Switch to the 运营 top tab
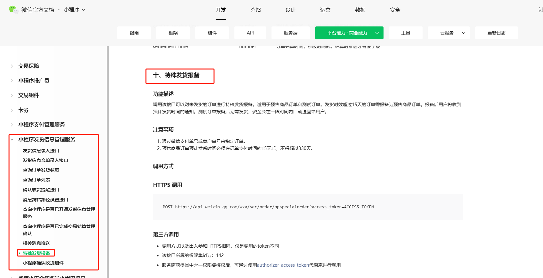543x278 pixels. [325, 10]
